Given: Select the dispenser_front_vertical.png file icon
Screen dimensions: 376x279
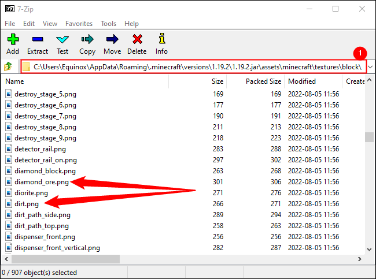Looking at the screenshot, I should 9,248.
